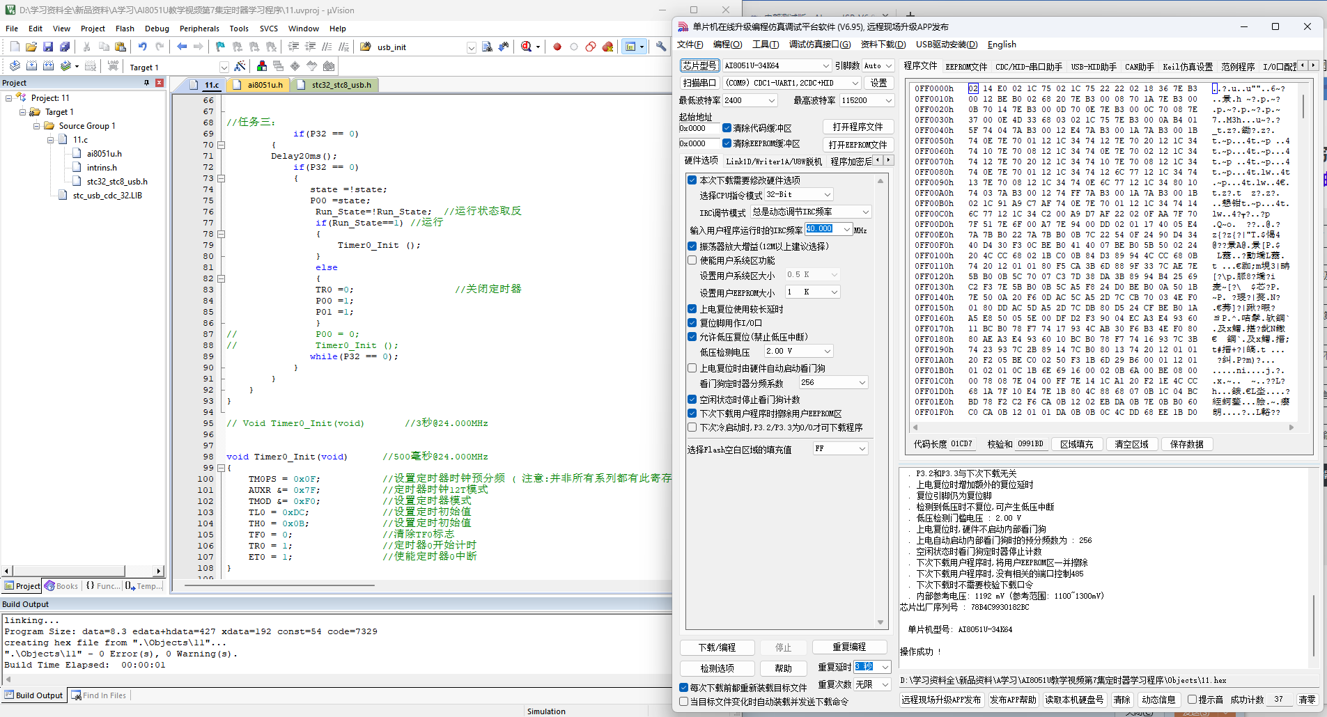Open Options for Target with the magic wand icon
The image size is (1327, 717).
click(240, 66)
